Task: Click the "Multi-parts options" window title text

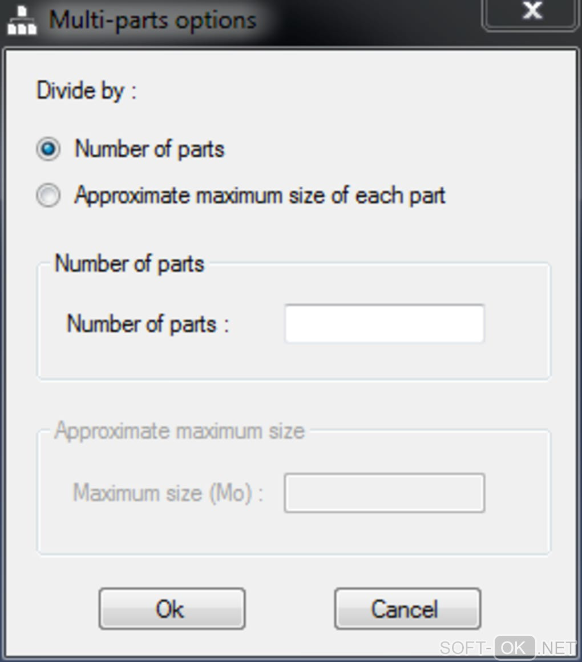Action: pyautogui.click(x=152, y=21)
